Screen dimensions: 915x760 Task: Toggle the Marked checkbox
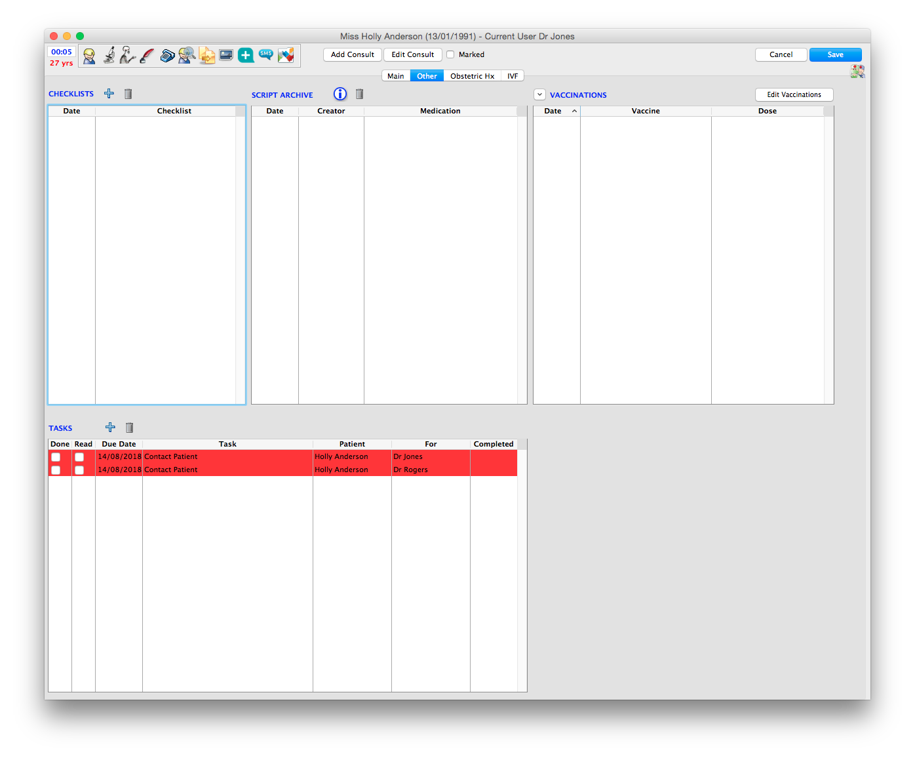[x=450, y=54]
